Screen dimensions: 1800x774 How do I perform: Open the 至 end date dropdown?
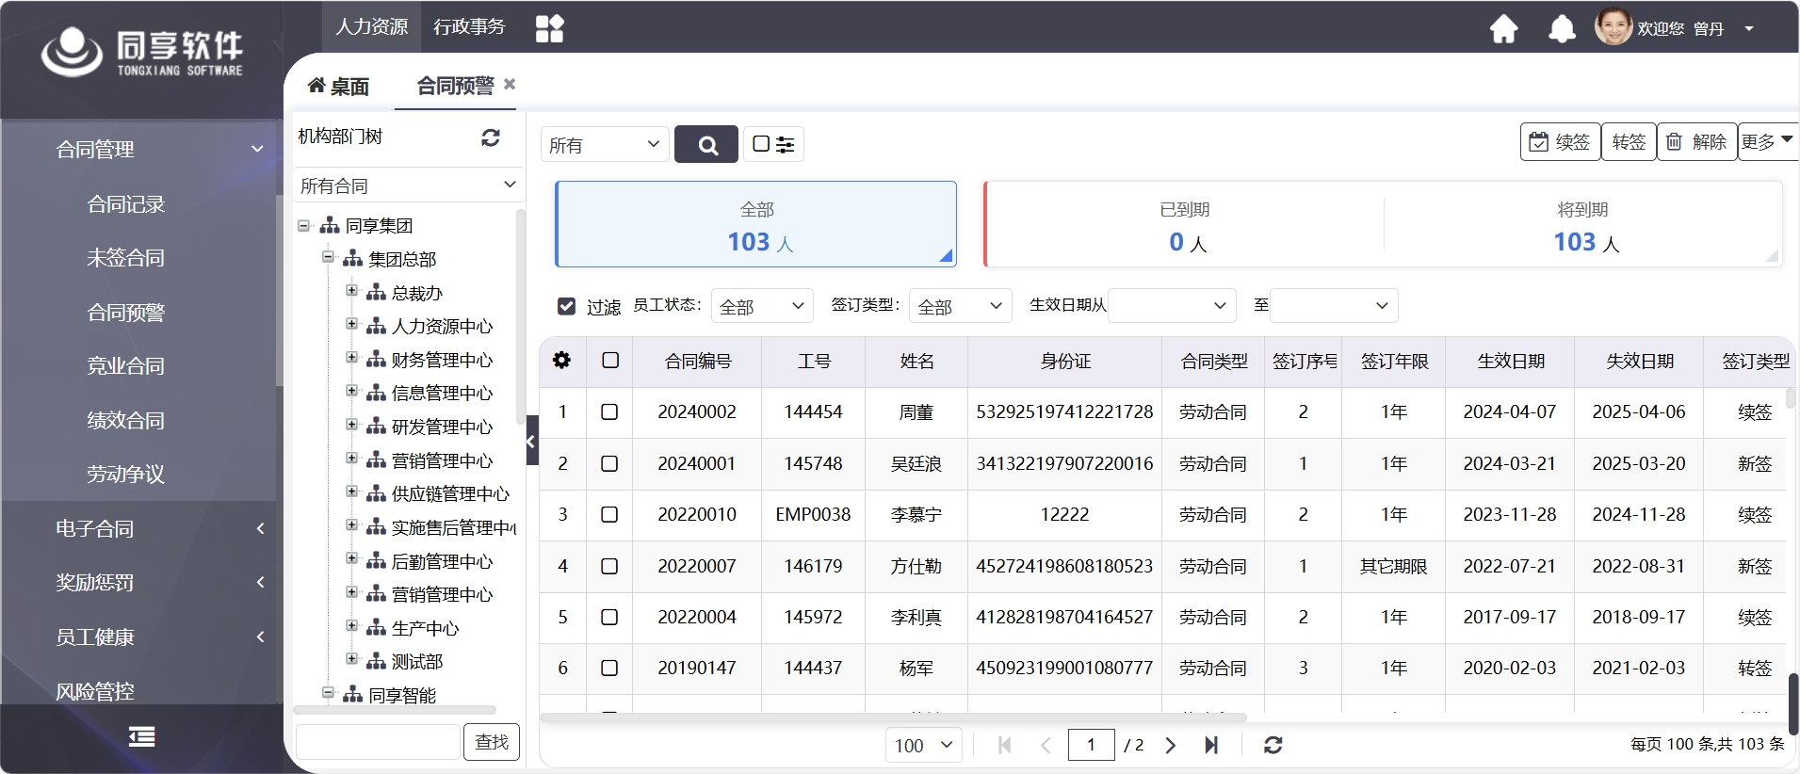tap(1334, 305)
